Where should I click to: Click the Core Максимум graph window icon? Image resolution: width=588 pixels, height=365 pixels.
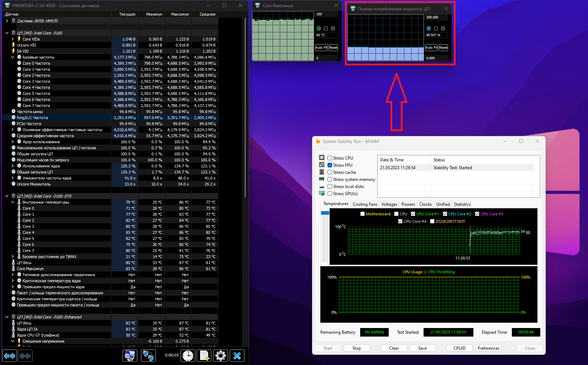click(258, 5)
